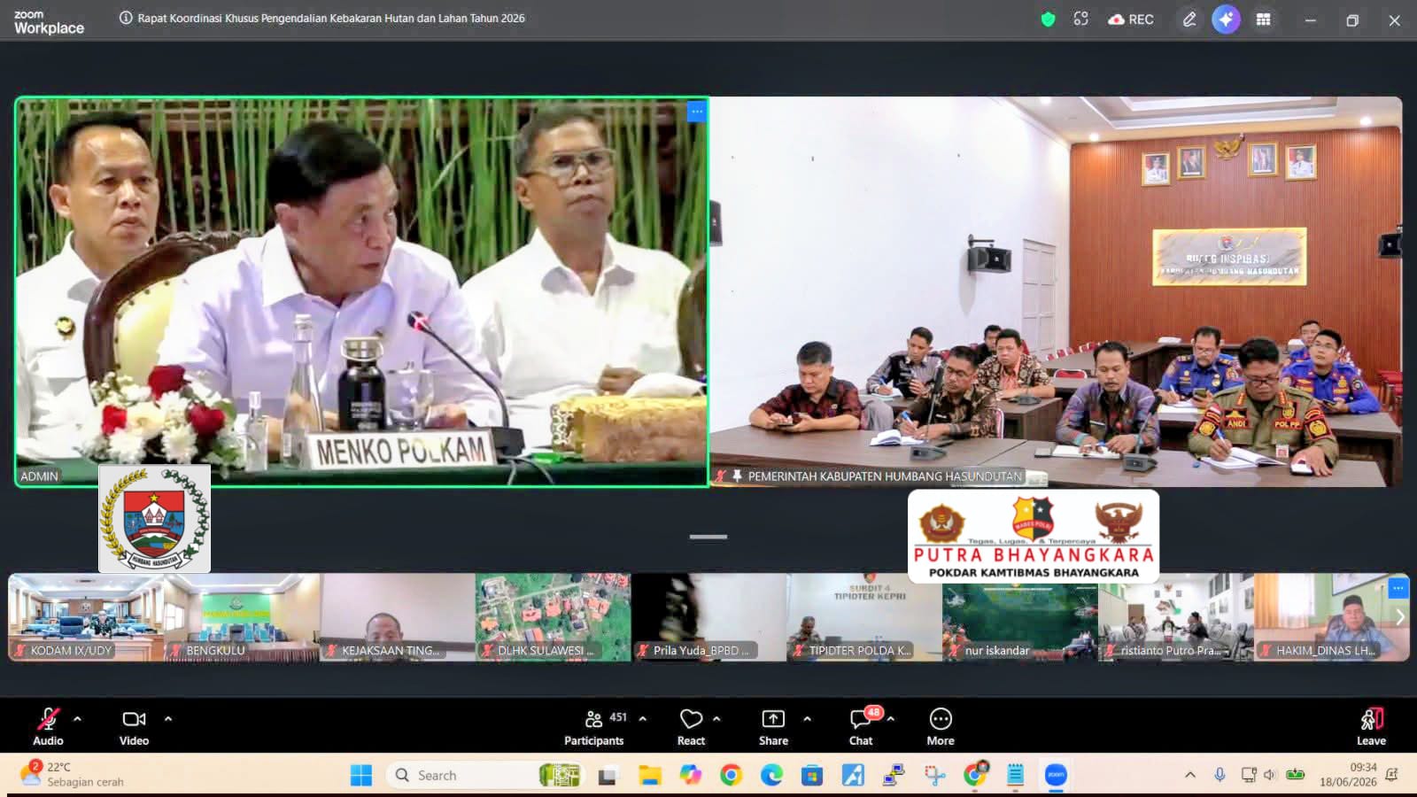
Task: Expand the reactions options chevron
Action: [x=716, y=719]
